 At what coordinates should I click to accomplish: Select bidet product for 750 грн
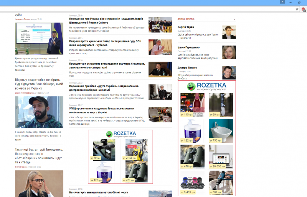click(x=221, y=131)
